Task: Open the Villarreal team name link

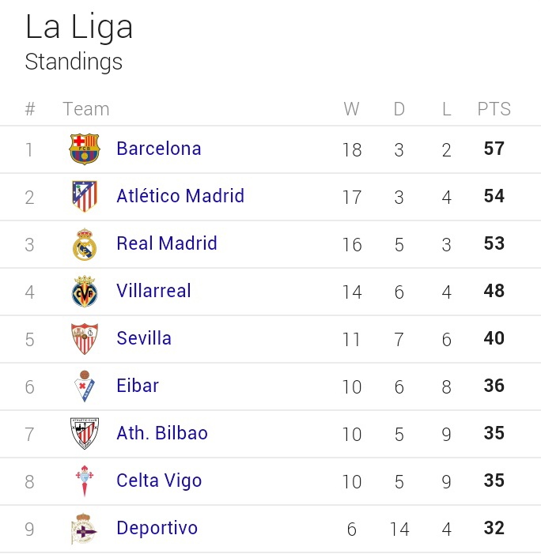Action: (x=153, y=290)
